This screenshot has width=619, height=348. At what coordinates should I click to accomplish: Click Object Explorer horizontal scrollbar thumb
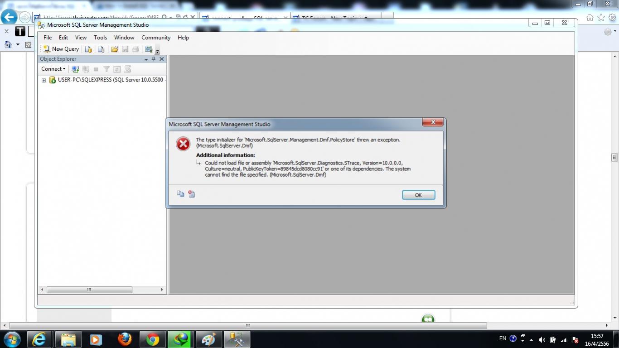(89, 290)
